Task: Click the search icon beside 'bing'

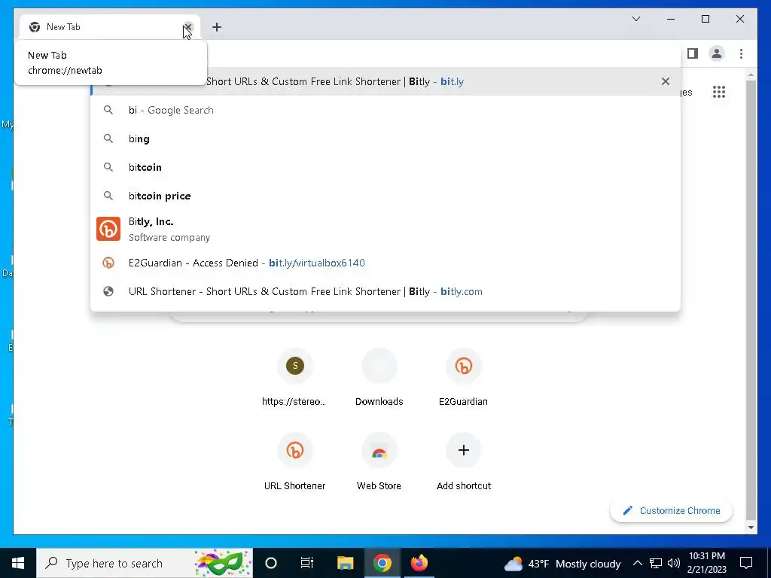Action: (x=108, y=138)
